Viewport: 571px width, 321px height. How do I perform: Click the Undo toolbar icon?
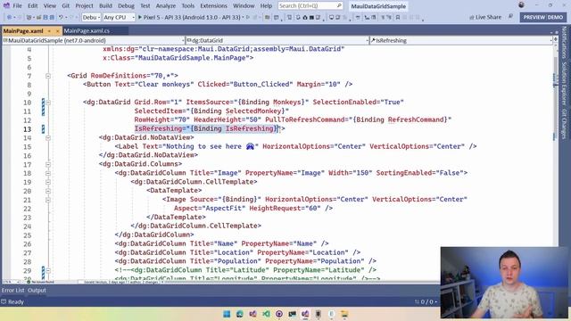[x=62, y=17]
